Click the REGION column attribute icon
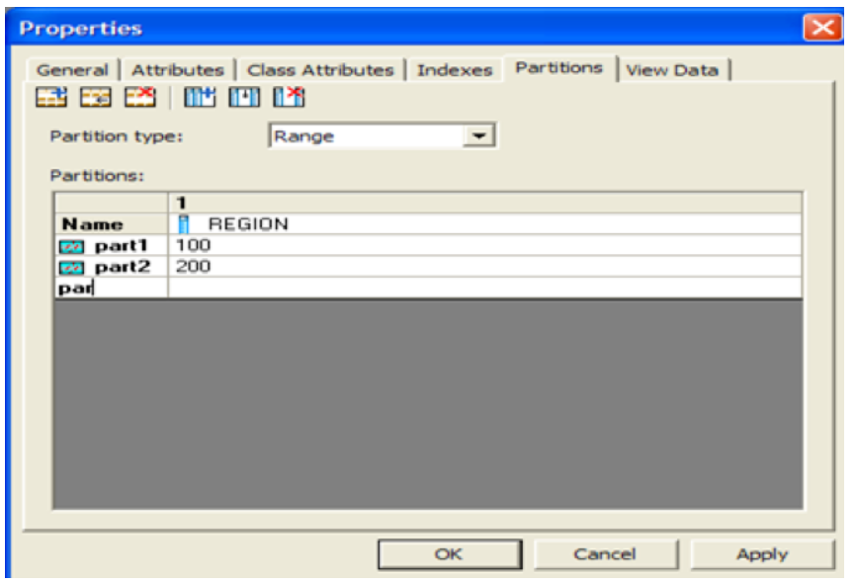The width and height of the screenshot is (858, 584). [x=183, y=224]
